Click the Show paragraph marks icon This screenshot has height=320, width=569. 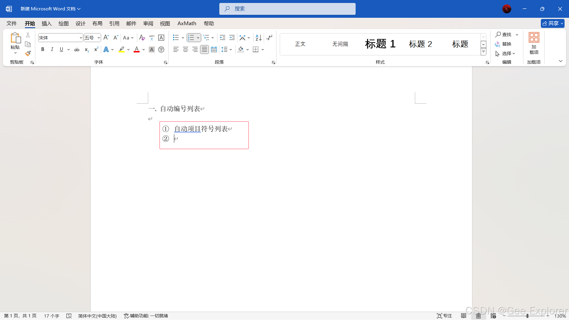tap(269, 38)
